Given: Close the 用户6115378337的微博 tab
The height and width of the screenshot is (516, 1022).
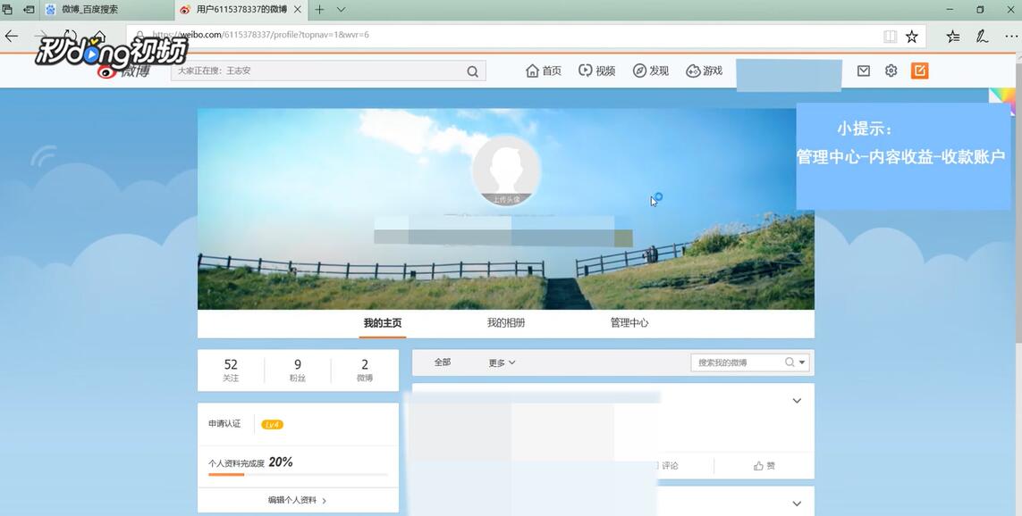Looking at the screenshot, I should pos(298,10).
